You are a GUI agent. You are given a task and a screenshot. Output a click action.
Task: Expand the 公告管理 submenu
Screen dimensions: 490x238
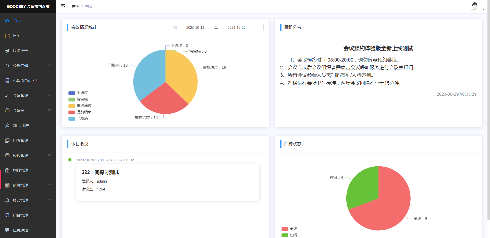click(50, 66)
